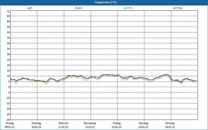Viewport: 208px width, 130px height.
Task: Click the chart title 'Temperatur [°C]'
Action: [106, 2]
